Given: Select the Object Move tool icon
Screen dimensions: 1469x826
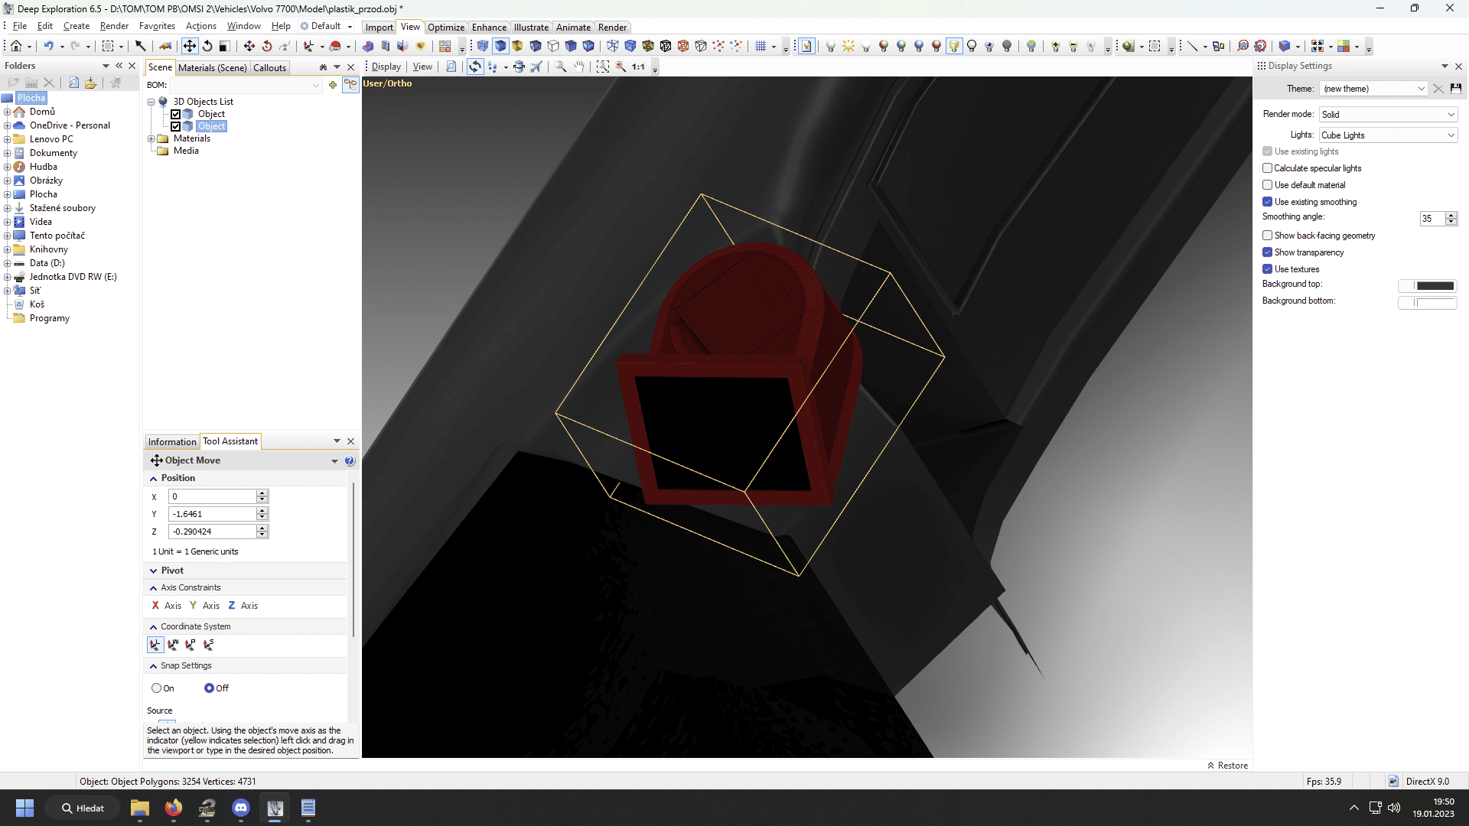Looking at the screenshot, I should (x=189, y=47).
